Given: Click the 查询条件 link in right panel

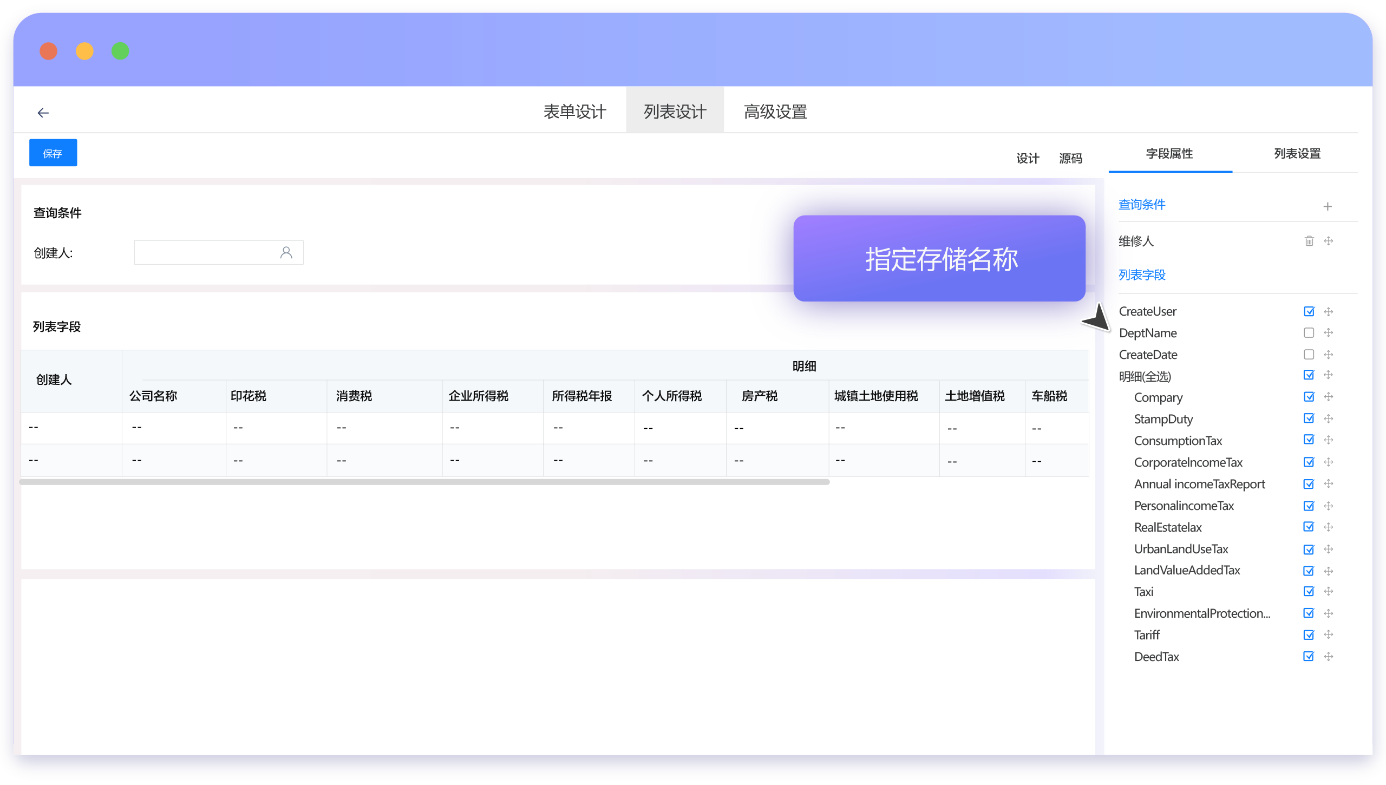Looking at the screenshot, I should click(1142, 205).
